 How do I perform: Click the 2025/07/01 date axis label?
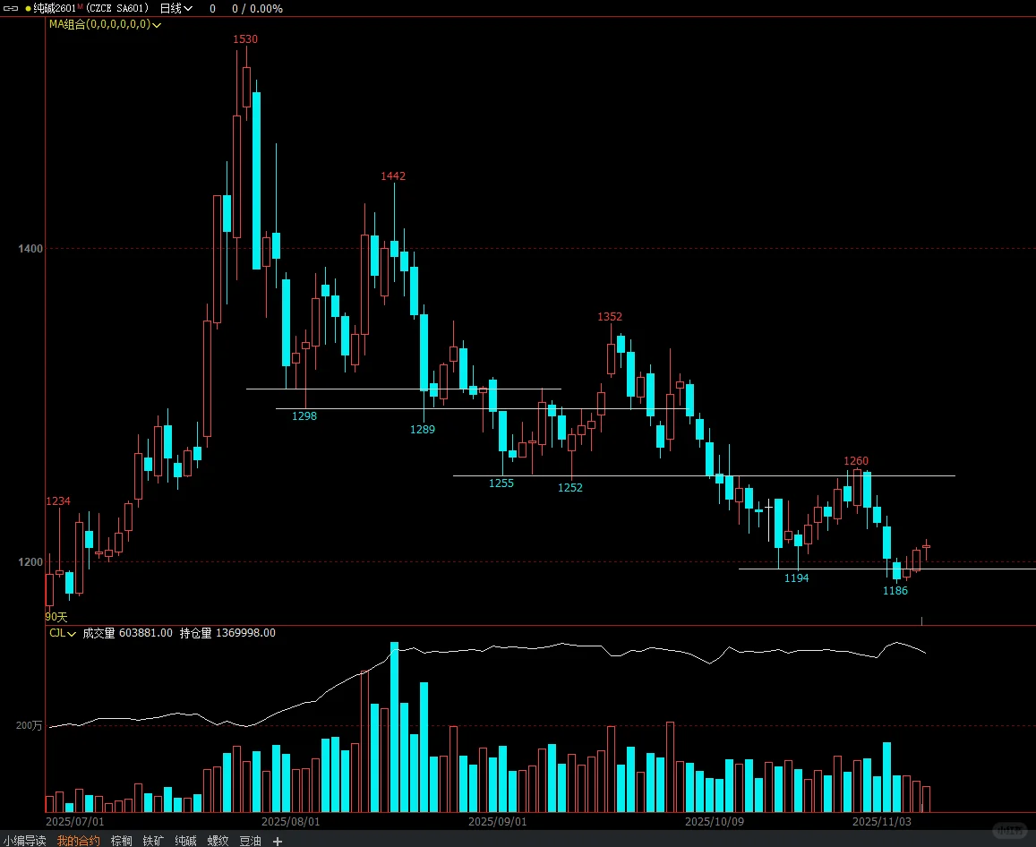pos(74,821)
